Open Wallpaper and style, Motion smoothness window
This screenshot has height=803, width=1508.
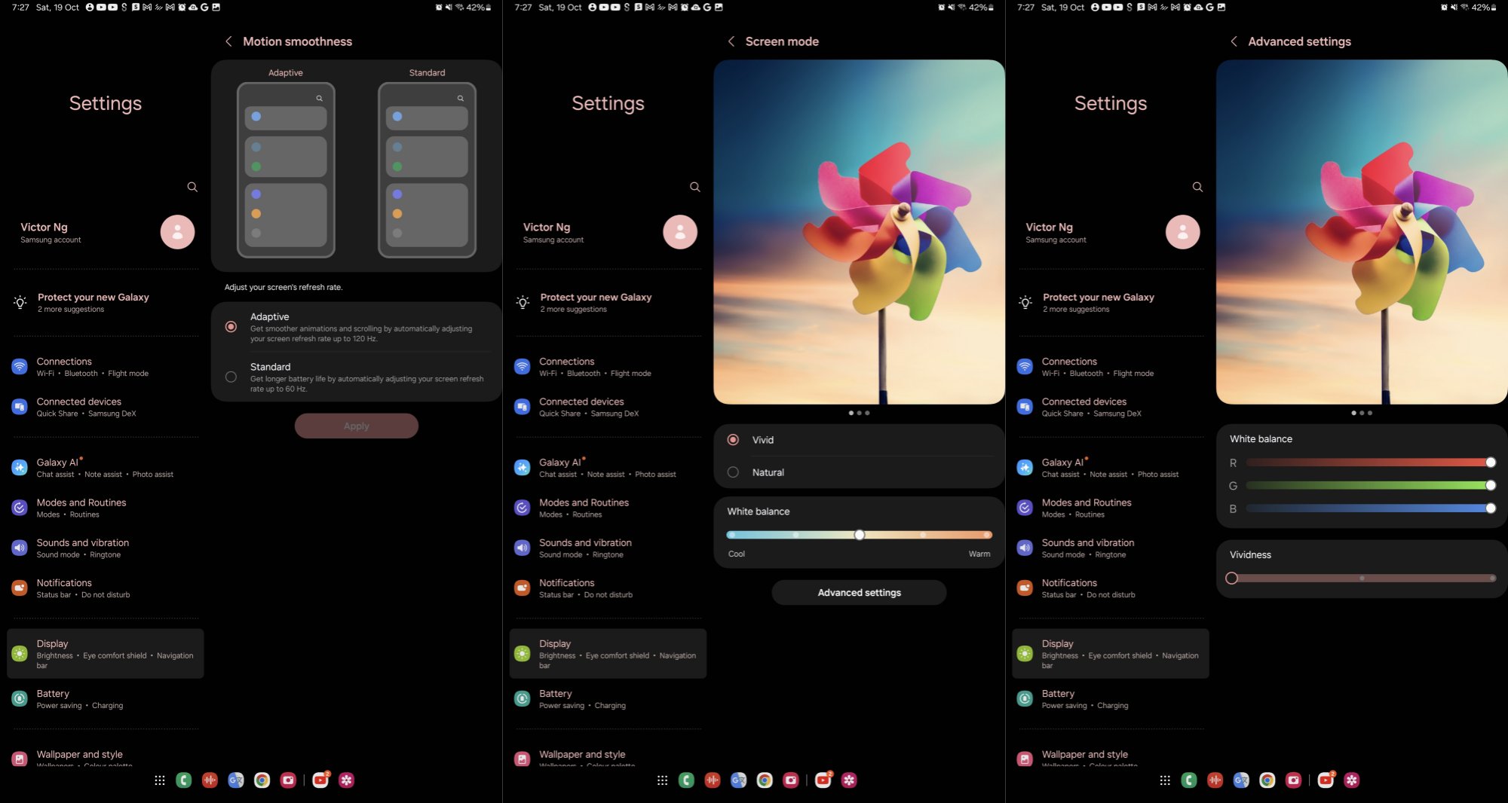[106, 757]
